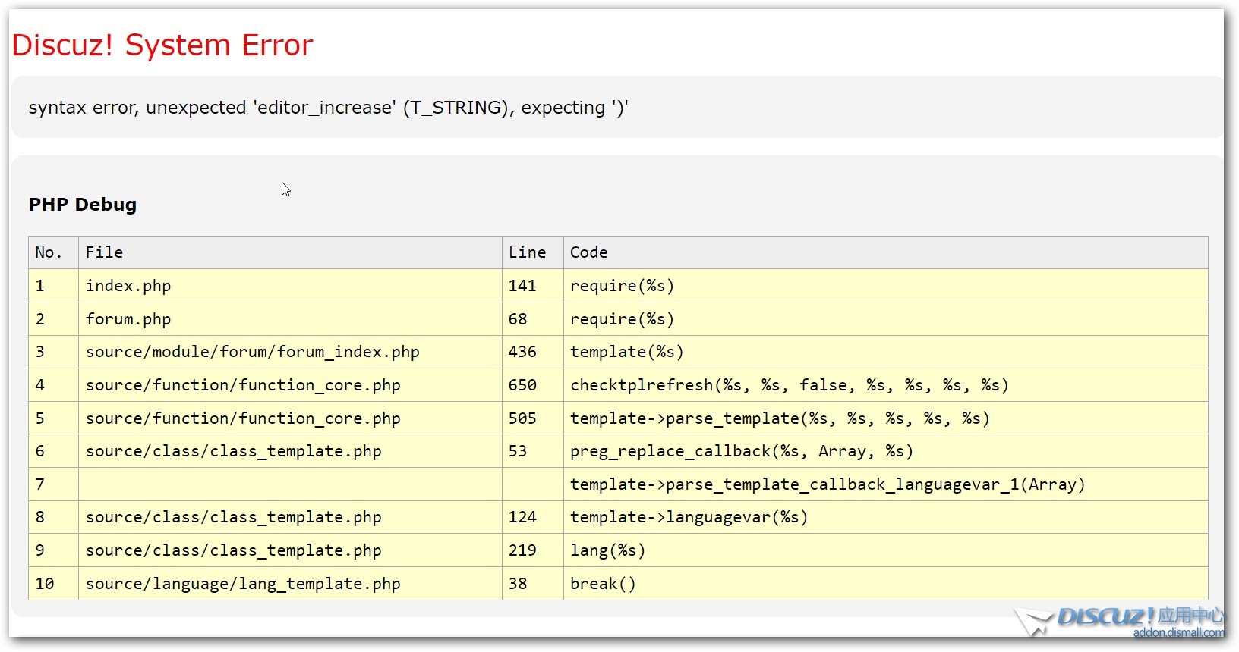Click row number 7 cell

53,484
